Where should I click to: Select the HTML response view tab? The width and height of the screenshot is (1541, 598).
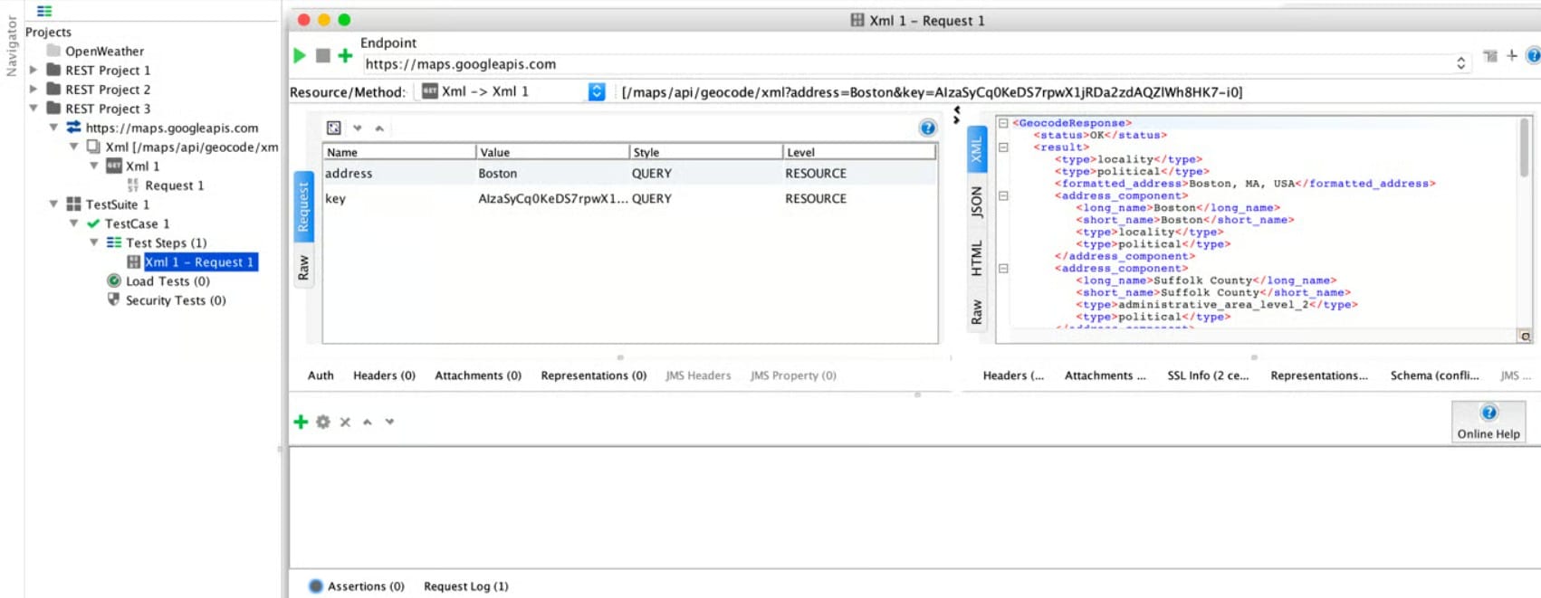click(x=976, y=259)
